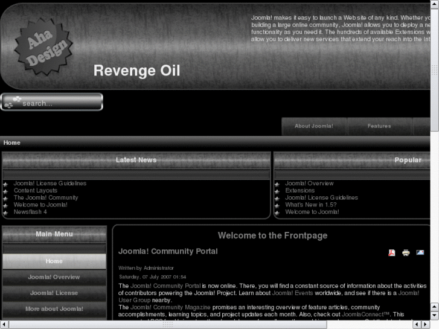Click the Revenge Oil site title

[136, 71]
